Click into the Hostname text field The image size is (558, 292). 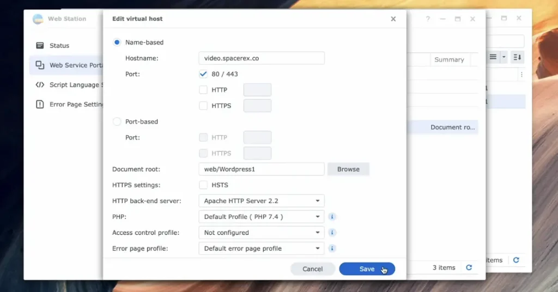point(262,58)
